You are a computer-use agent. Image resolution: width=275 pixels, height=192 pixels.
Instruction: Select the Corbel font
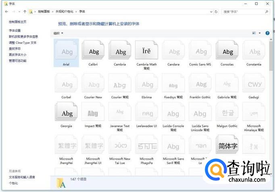click(x=66, y=83)
